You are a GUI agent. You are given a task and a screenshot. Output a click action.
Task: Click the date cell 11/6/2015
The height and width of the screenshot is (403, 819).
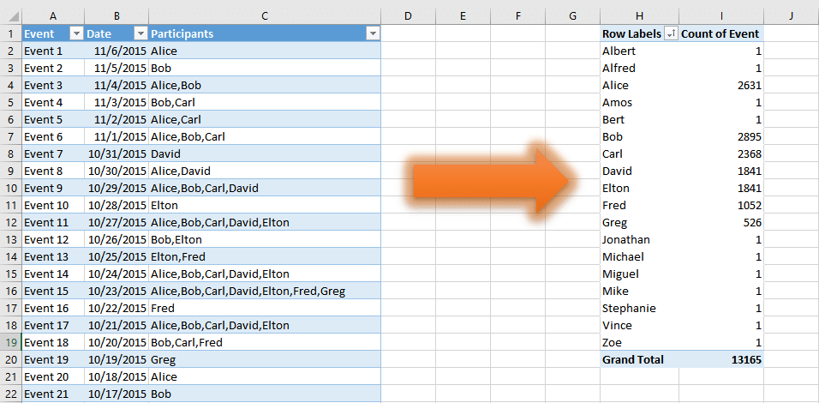[x=117, y=51]
